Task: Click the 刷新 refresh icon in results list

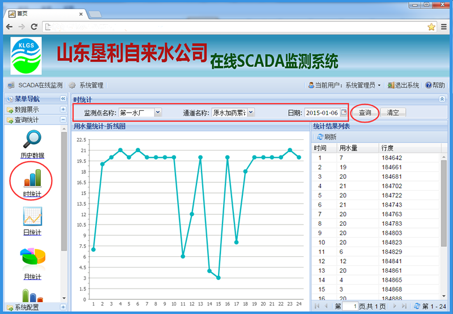Action: (x=320, y=137)
